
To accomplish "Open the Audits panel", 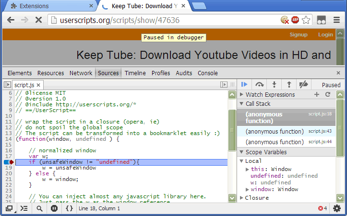I will tap(184, 73).
